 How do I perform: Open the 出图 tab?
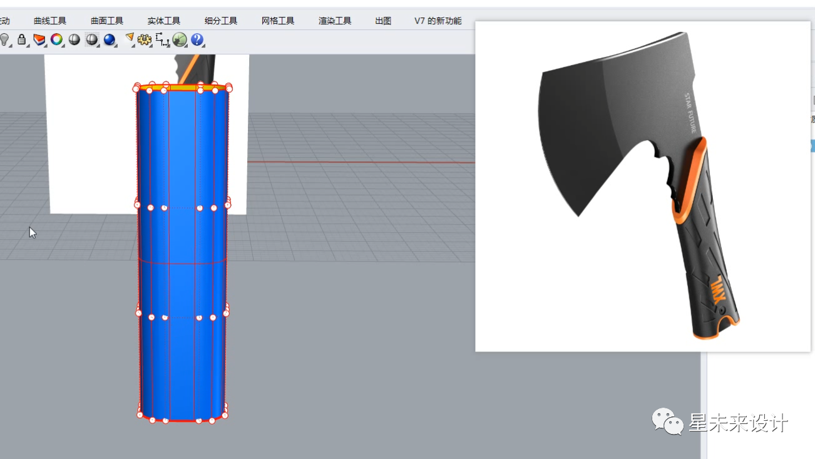coord(383,21)
